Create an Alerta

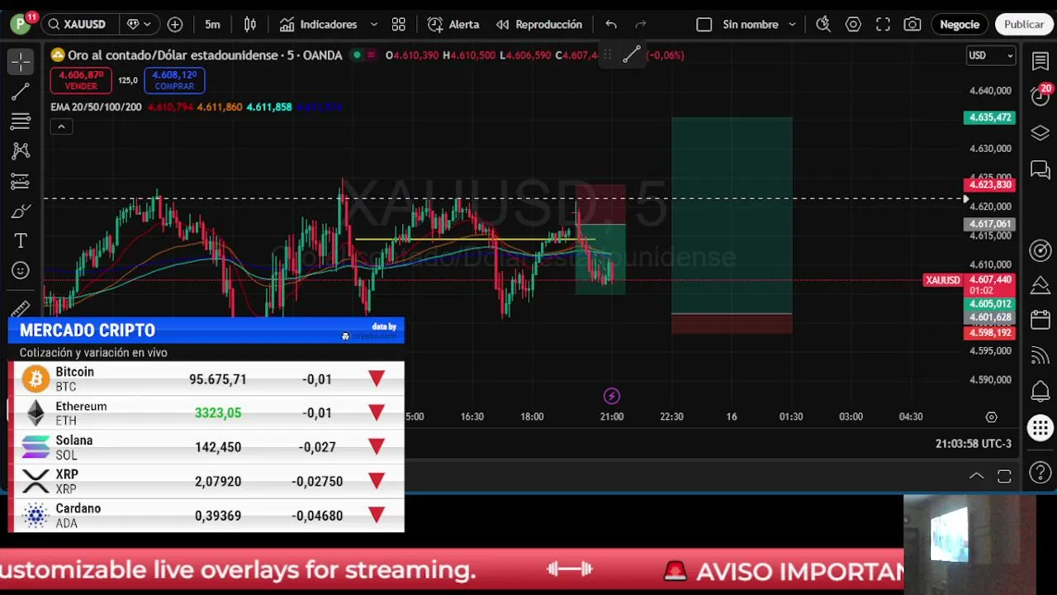coord(453,24)
